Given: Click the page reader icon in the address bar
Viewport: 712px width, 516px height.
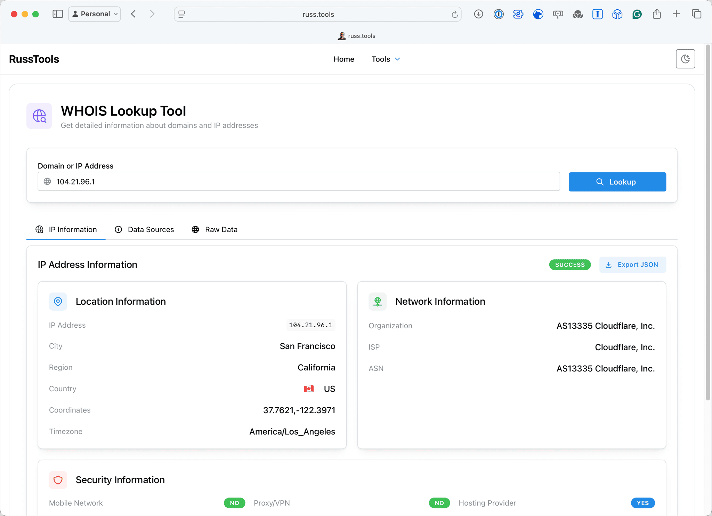Looking at the screenshot, I should point(181,14).
